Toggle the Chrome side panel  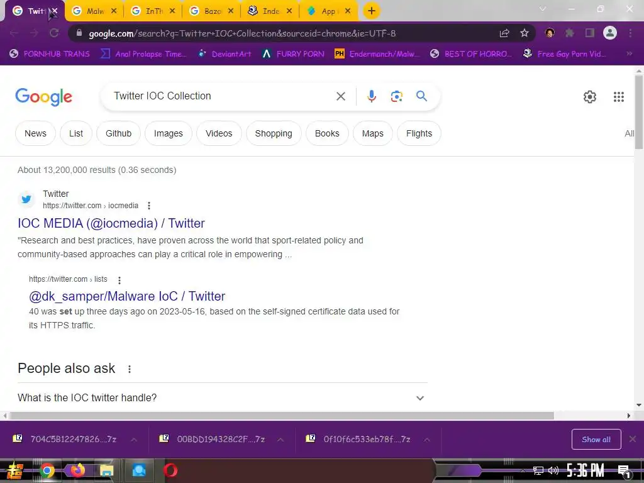[590, 33]
